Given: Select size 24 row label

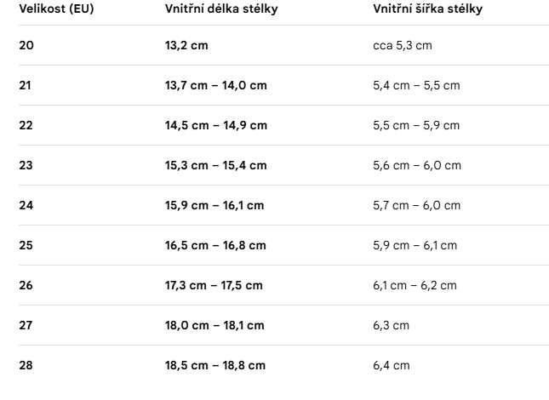Looking at the screenshot, I should [26, 205].
